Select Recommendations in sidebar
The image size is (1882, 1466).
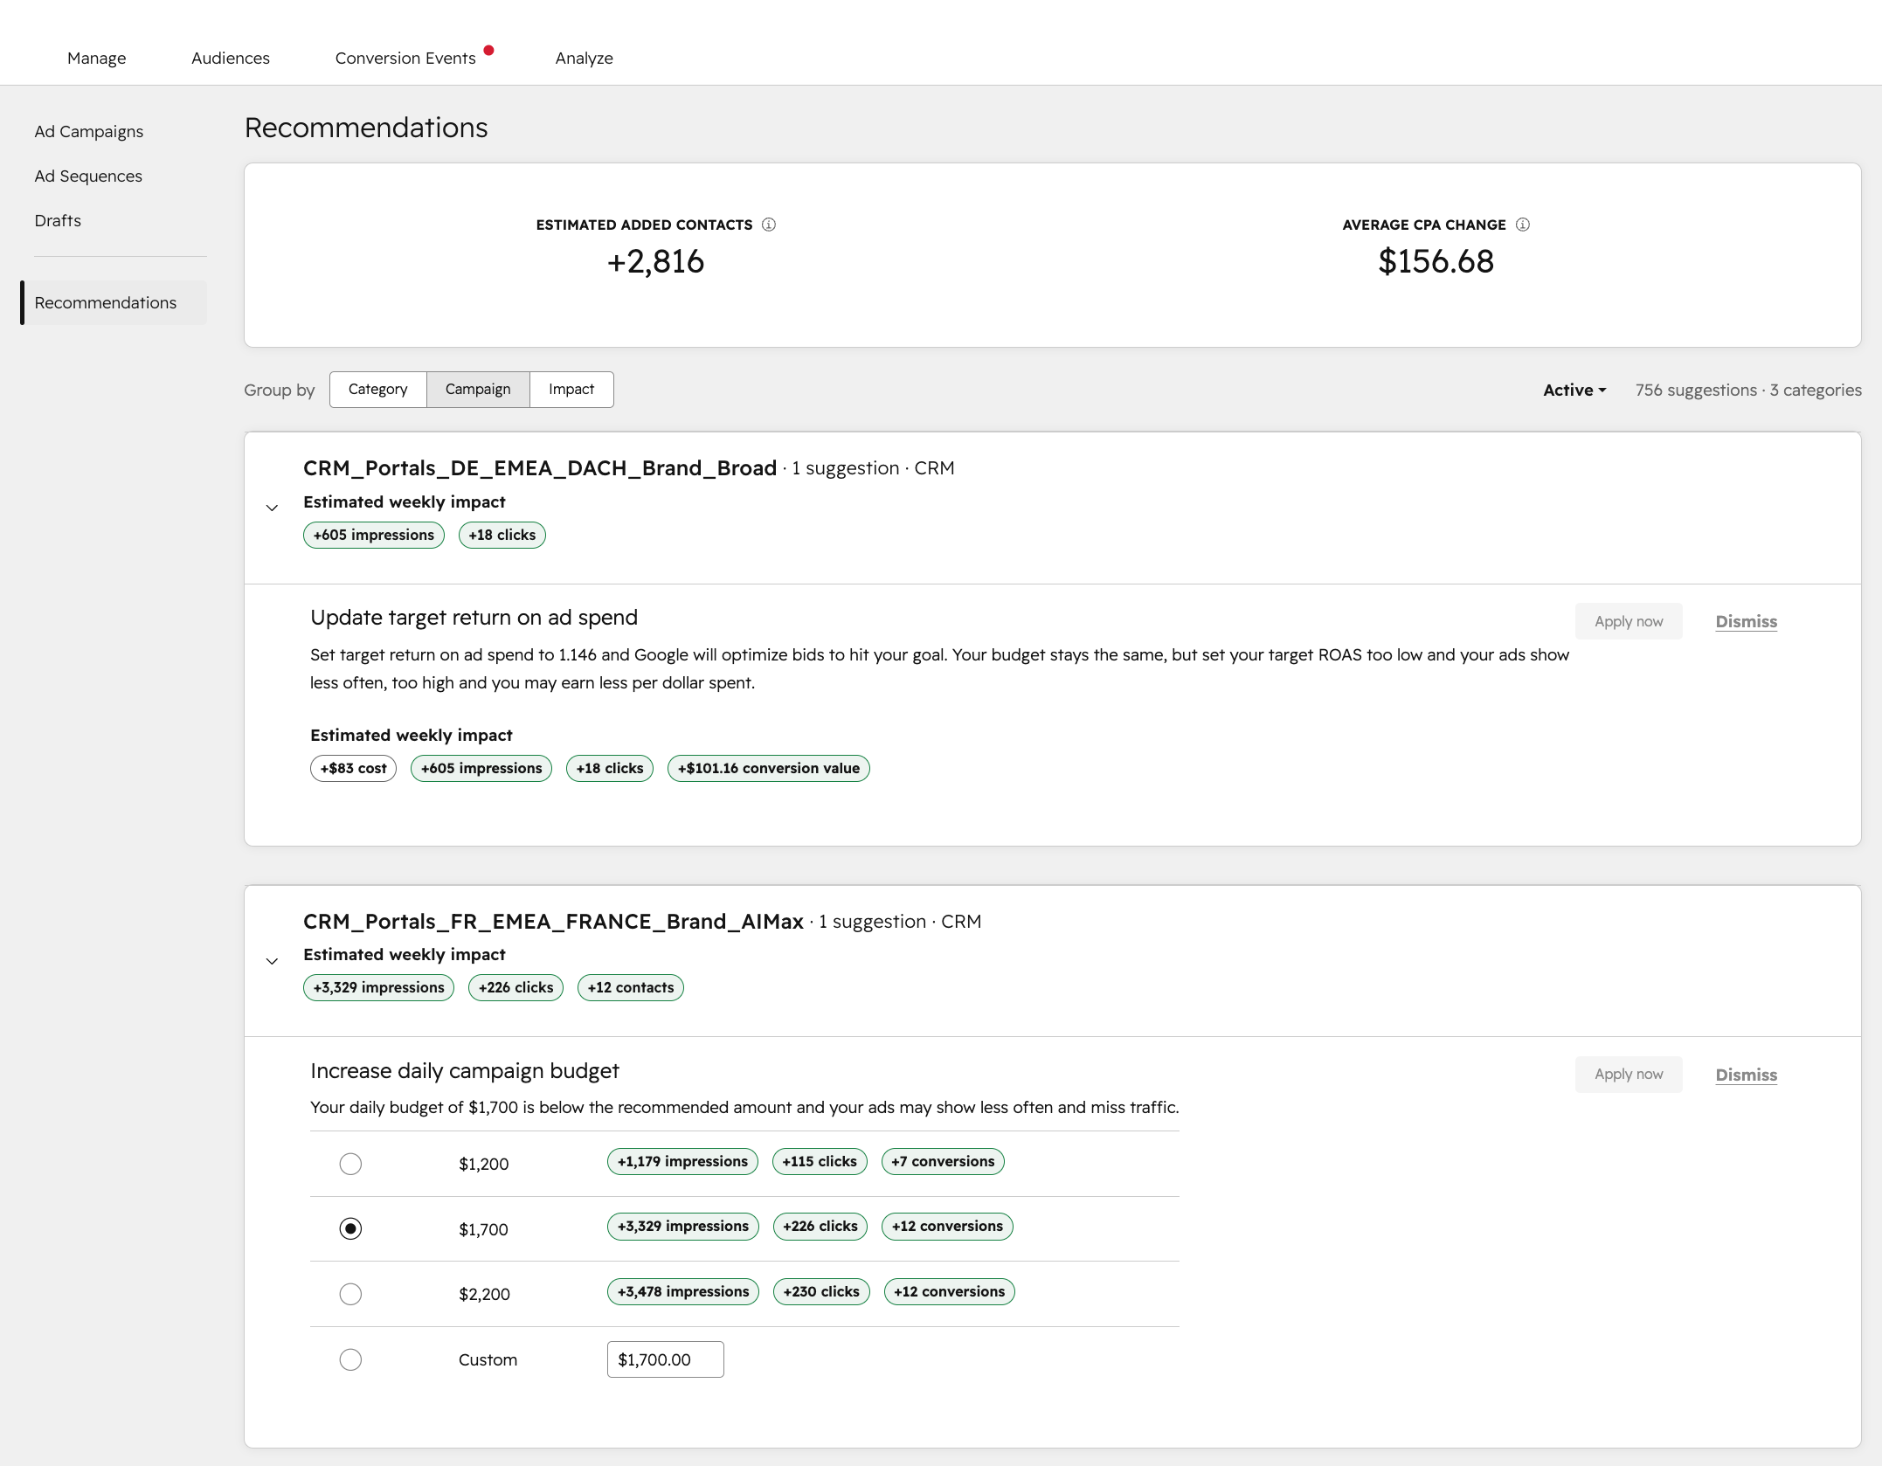point(114,302)
